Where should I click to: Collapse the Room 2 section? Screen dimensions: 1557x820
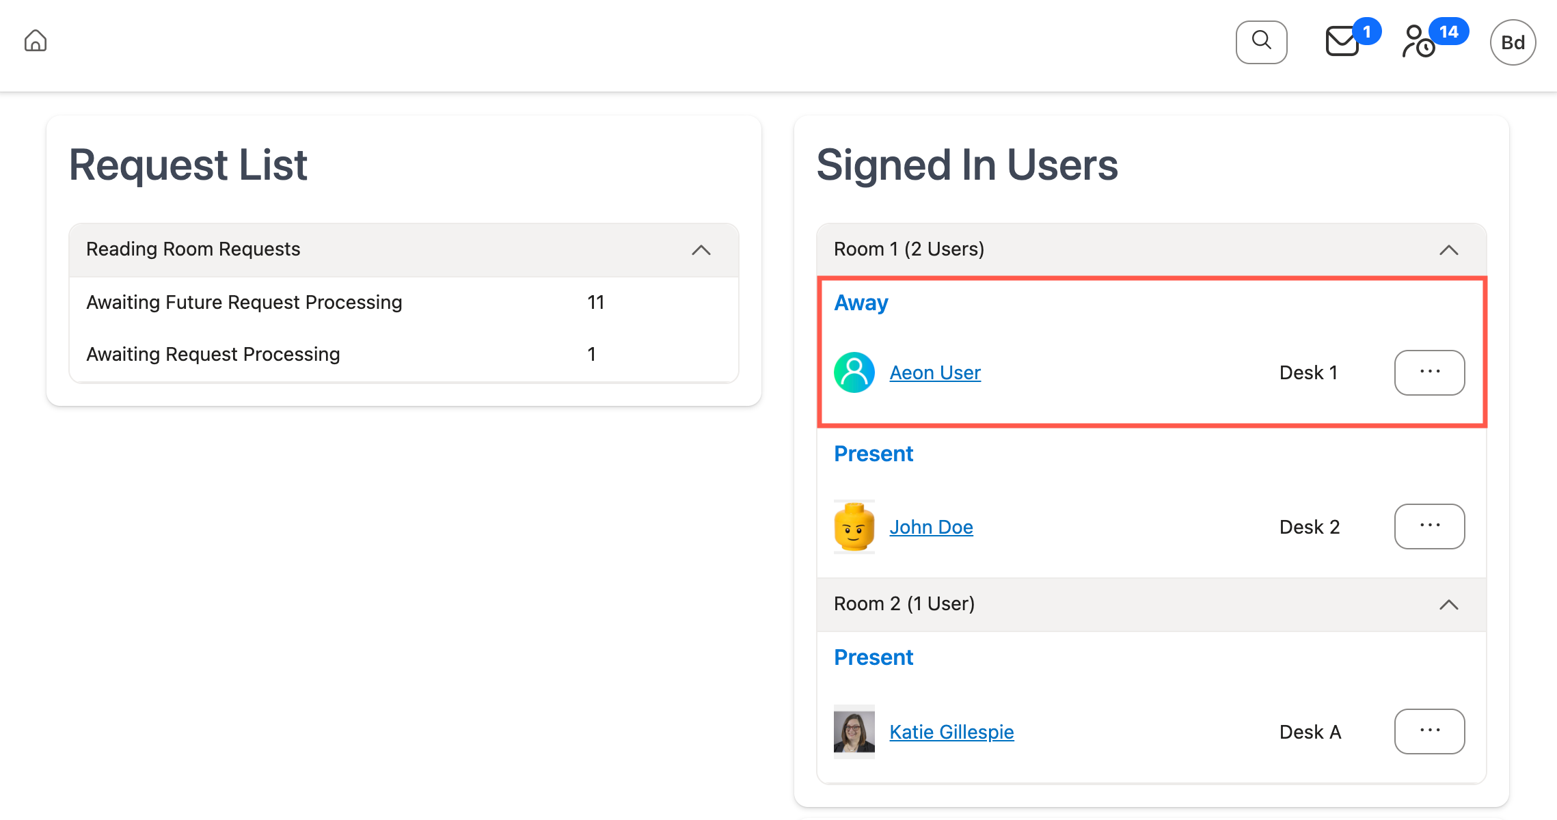1449,605
